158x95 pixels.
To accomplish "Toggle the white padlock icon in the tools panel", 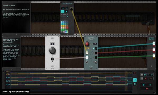I will (x=142, y=75).
